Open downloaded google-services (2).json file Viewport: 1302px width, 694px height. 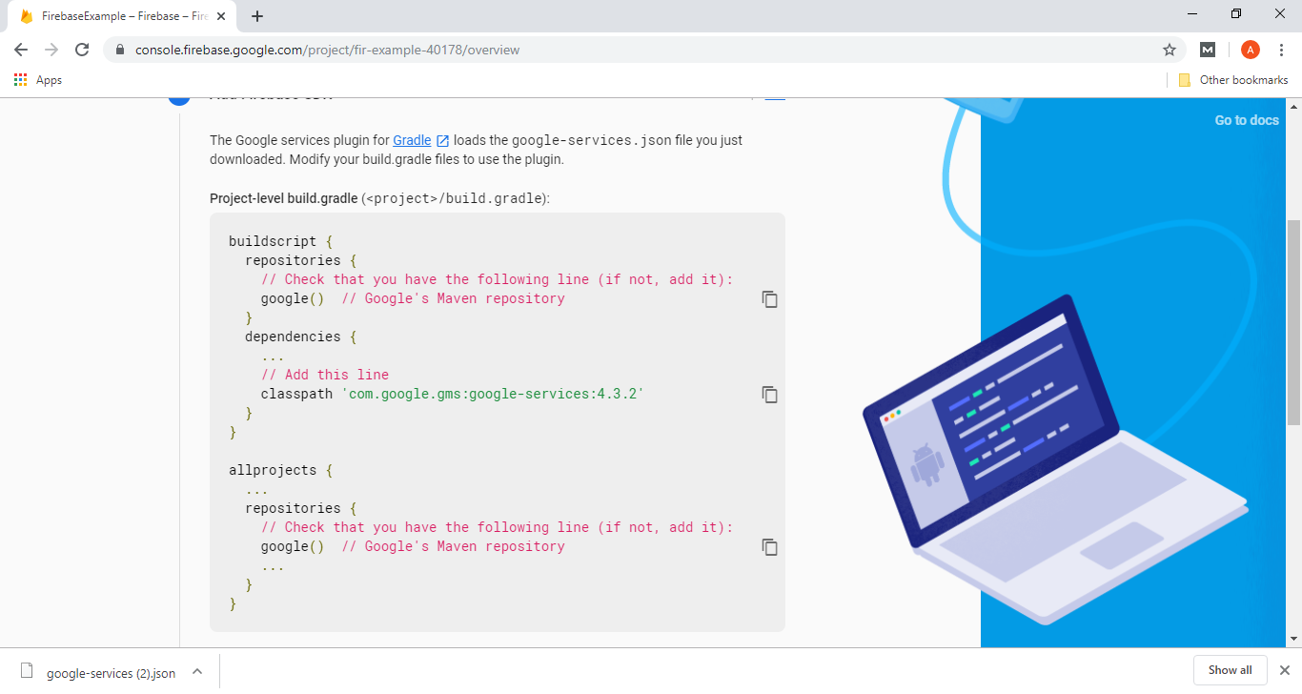pyautogui.click(x=111, y=673)
